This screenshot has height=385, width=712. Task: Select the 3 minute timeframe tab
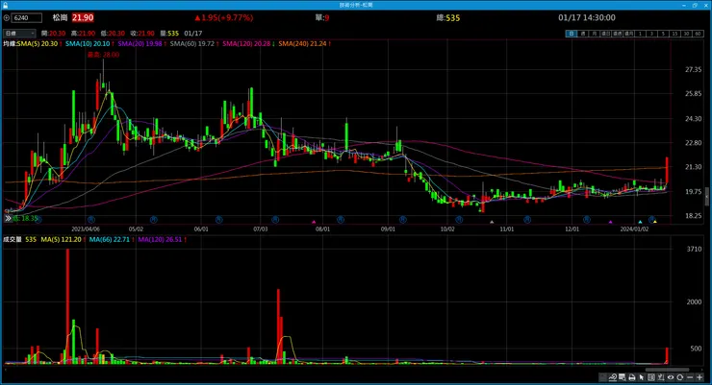651,34
